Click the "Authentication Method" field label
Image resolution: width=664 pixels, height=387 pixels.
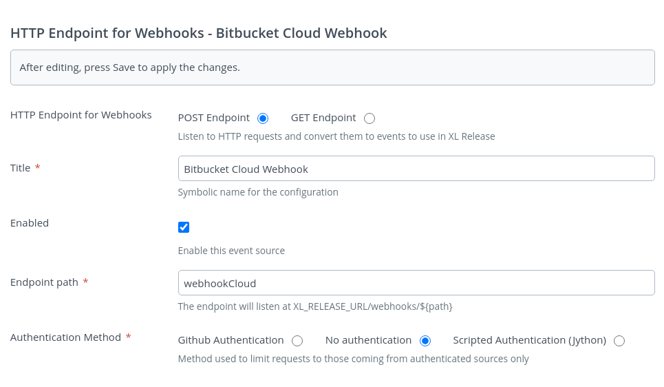click(x=65, y=337)
